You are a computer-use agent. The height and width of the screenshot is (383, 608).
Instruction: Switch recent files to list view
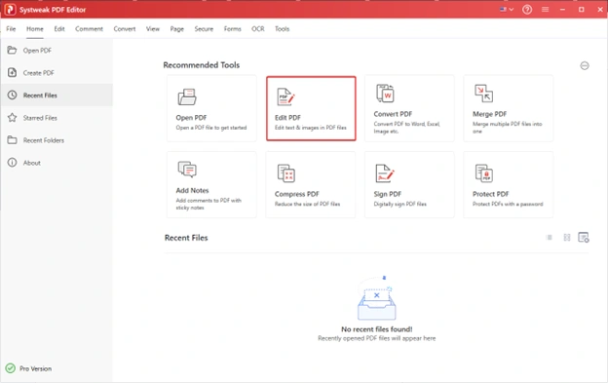click(550, 237)
